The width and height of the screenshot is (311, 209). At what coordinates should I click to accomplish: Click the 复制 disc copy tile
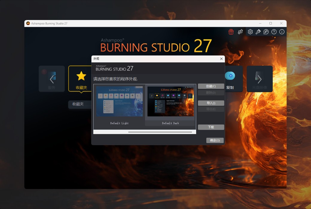click(x=233, y=79)
